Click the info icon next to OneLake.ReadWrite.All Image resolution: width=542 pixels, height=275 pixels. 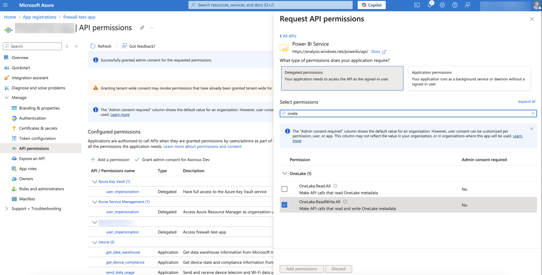click(345, 202)
